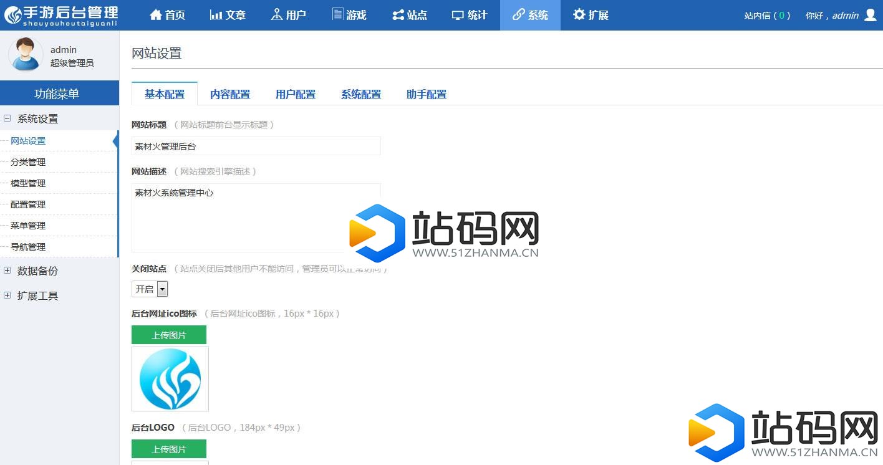Click the share nodes icon beside 站点

pos(398,15)
